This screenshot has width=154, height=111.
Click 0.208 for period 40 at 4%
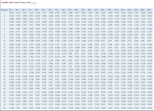click(x=12, y=108)
